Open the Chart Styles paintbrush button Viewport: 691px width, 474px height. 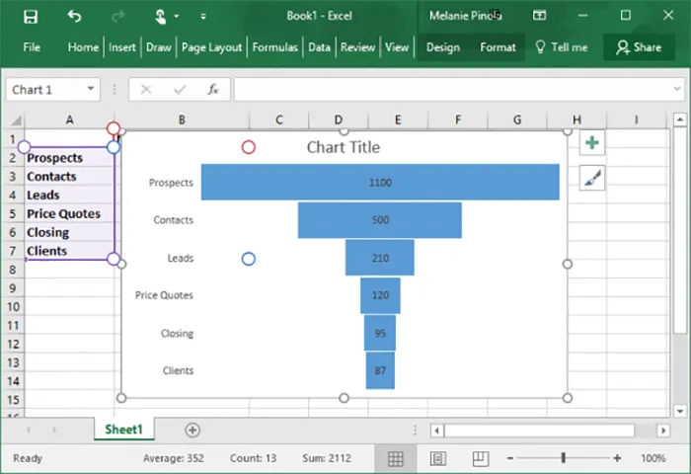coord(591,179)
